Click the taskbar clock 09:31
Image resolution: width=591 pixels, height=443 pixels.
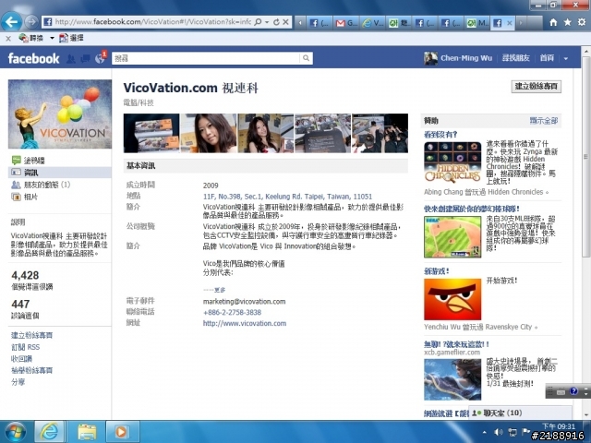pyautogui.click(x=559, y=426)
